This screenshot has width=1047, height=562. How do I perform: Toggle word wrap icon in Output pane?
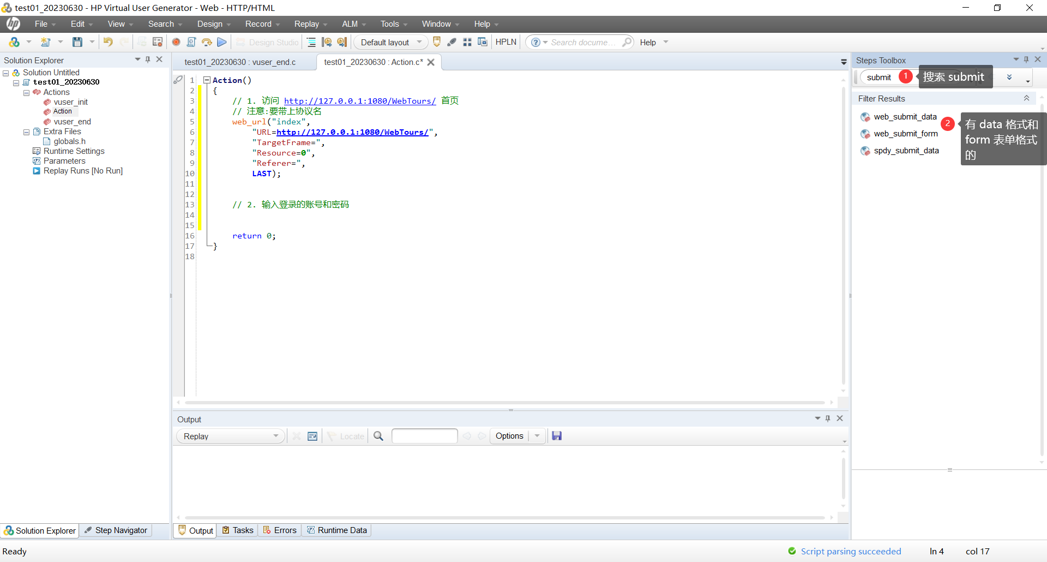coord(312,436)
